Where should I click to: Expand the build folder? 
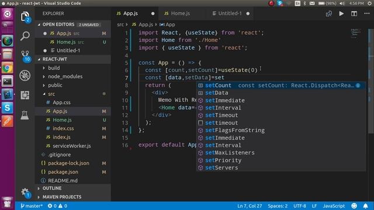coord(54,68)
